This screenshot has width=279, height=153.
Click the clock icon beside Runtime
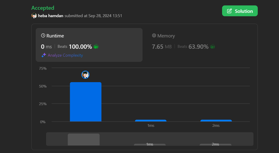pos(43,36)
